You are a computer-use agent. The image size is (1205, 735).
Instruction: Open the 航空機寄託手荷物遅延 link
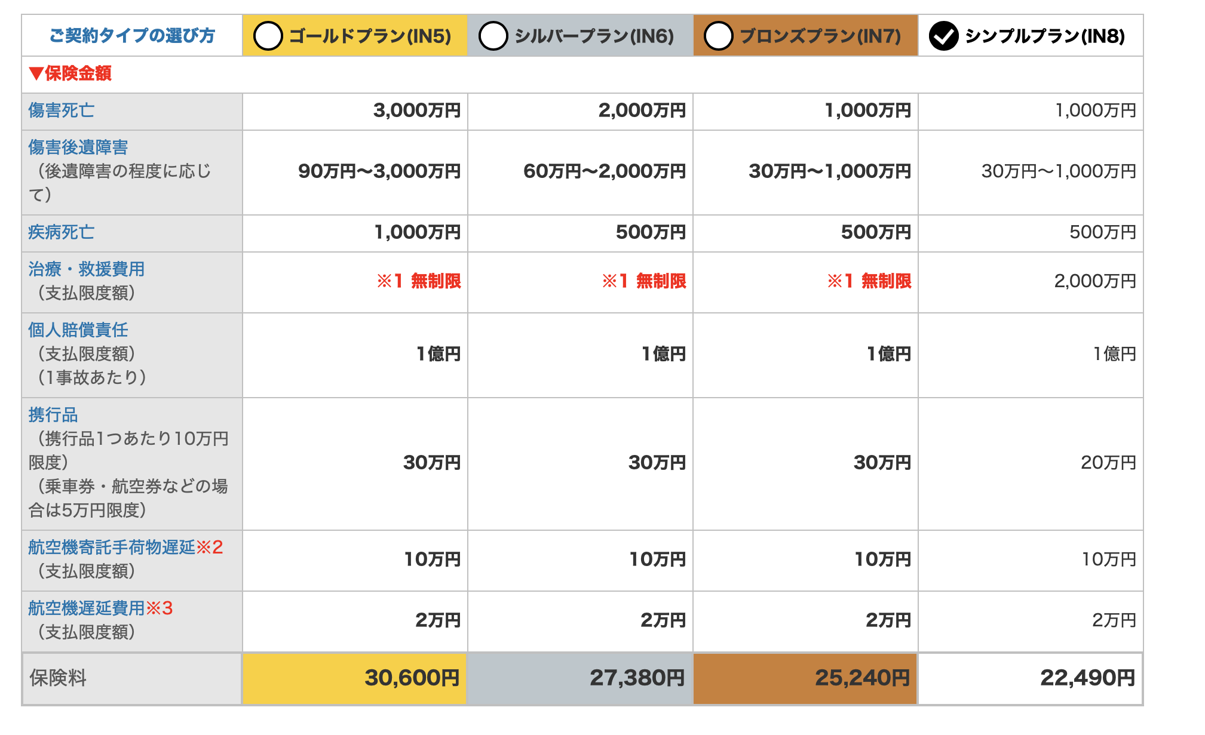pos(112,548)
